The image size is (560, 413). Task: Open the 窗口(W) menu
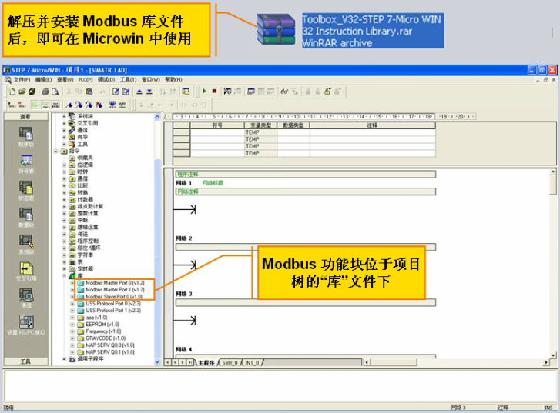click(x=151, y=79)
